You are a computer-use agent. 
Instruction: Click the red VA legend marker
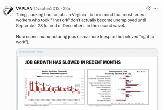(137, 71)
